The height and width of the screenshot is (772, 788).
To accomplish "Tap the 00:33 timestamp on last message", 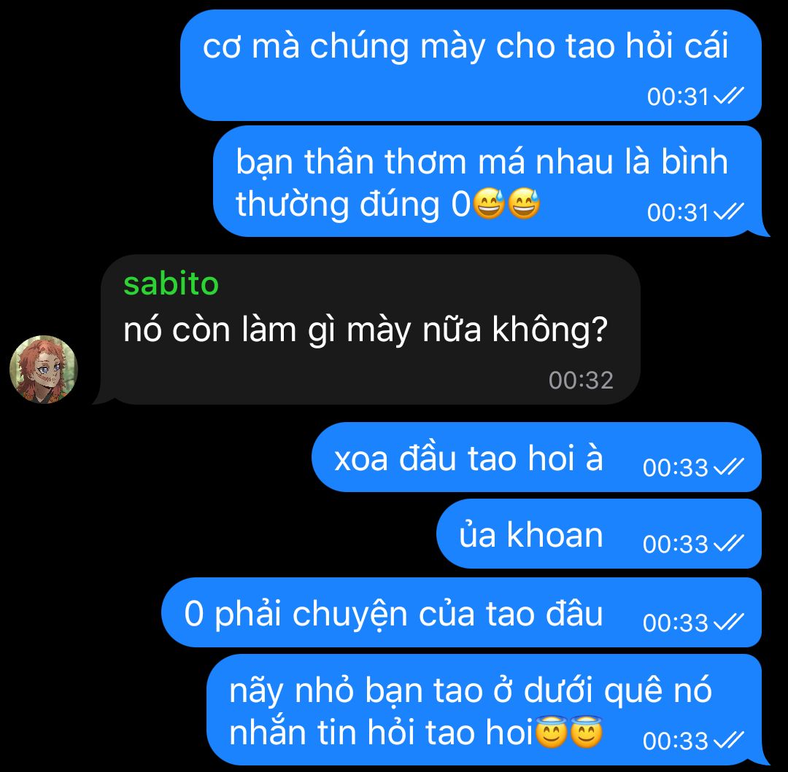I will coord(676,741).
